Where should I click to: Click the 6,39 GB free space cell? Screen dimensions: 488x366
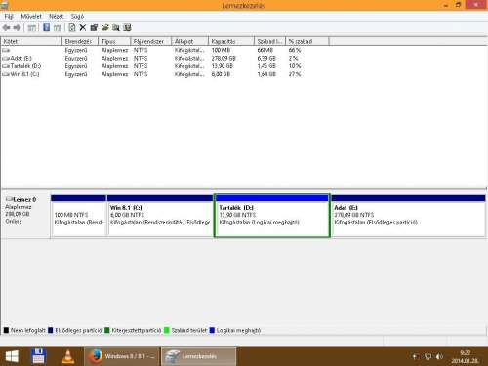pyautogui.click(x=266, y=59)
